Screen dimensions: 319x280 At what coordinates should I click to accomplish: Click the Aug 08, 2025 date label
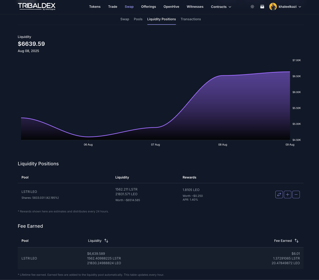28,51
